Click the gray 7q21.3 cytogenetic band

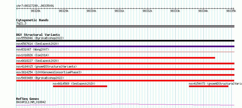tap(125, 26)
